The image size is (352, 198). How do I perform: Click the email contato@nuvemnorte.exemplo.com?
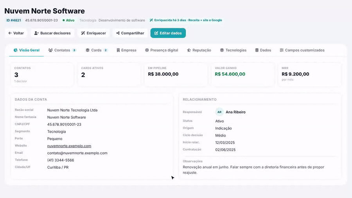click(77, 153)
